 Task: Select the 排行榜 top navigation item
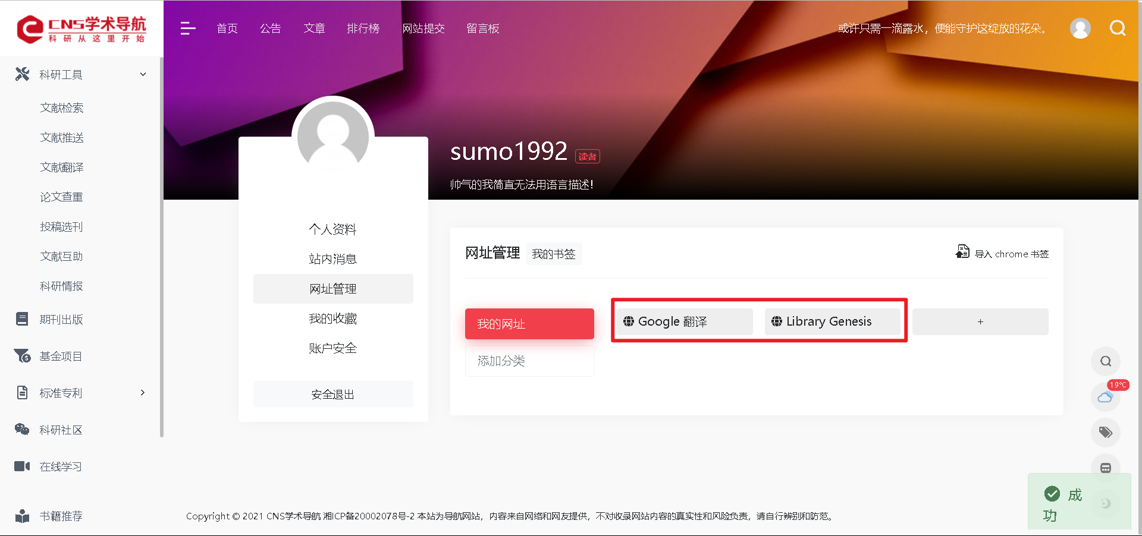pyautogui.click(x=363, y=29)
